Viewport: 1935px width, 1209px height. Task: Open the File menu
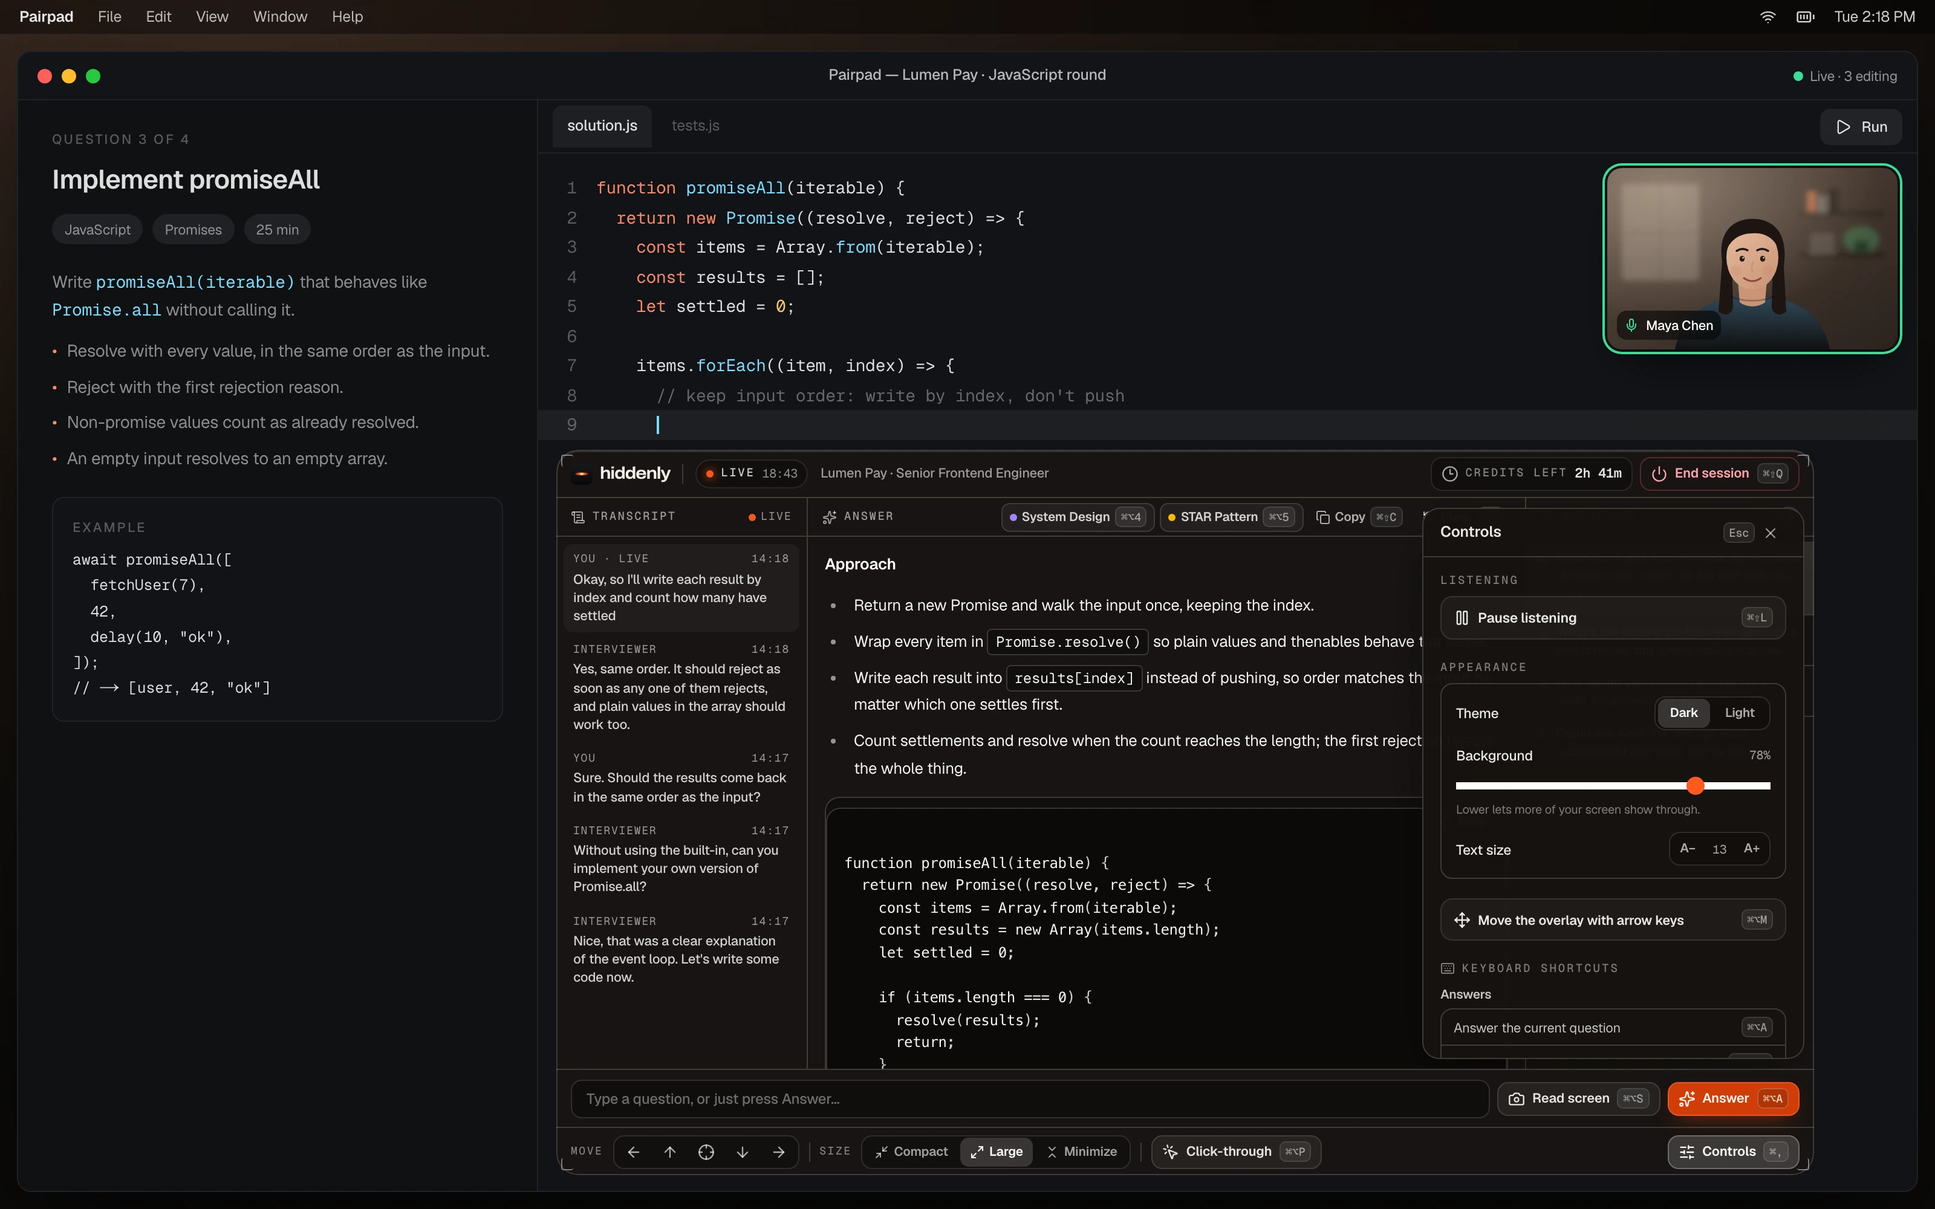[109, 17]
